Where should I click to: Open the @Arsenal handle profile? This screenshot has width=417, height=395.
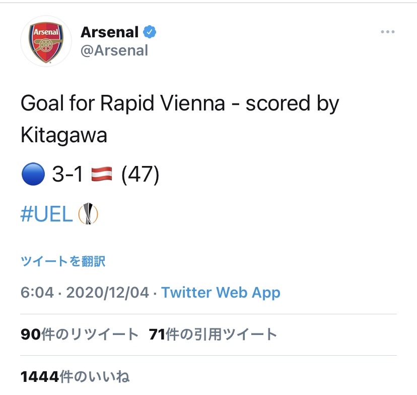[114, 50]
